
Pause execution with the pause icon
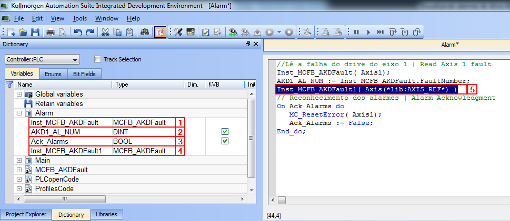tap(356, 32)
